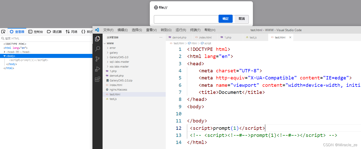Open explorer panel more actions ellipsis
Image resolution: width=361 pixels, height=149 pixels.
click(x=161, y=37)
